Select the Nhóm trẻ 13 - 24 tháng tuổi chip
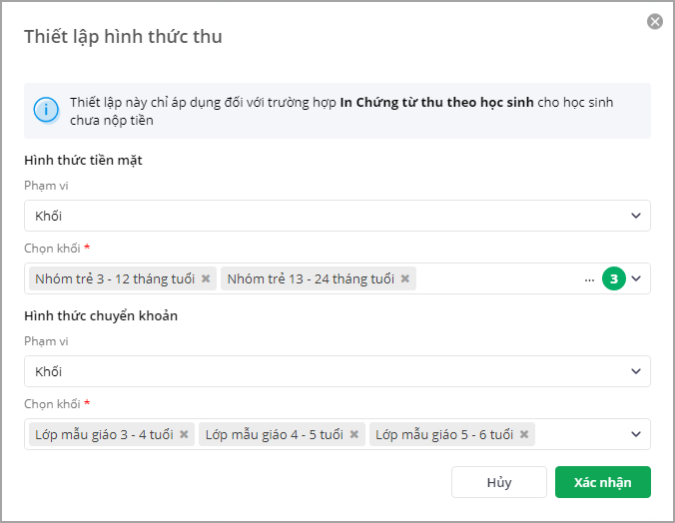The image size is (675, 523). pos(310,279)
